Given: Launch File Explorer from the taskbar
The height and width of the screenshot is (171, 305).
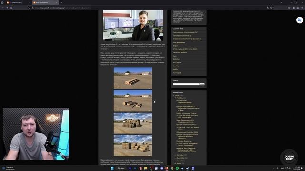Looking at the screenshot, I should click(x=146, y=168).
